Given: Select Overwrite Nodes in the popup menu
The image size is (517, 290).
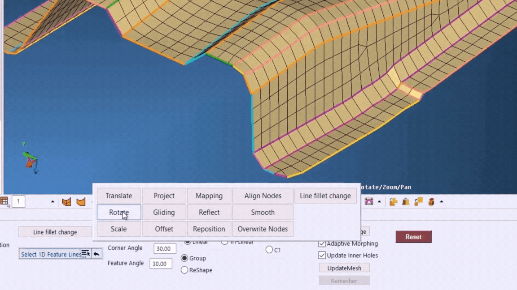Looking at the screenshot, I should tap(263, 229).
